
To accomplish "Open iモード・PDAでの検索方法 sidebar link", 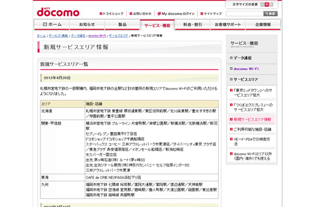I will click(x=252, y=142).
